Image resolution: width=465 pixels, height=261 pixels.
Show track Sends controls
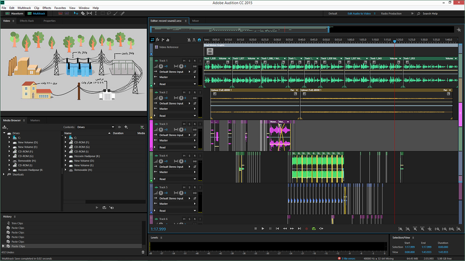click(x=163, y=40)
